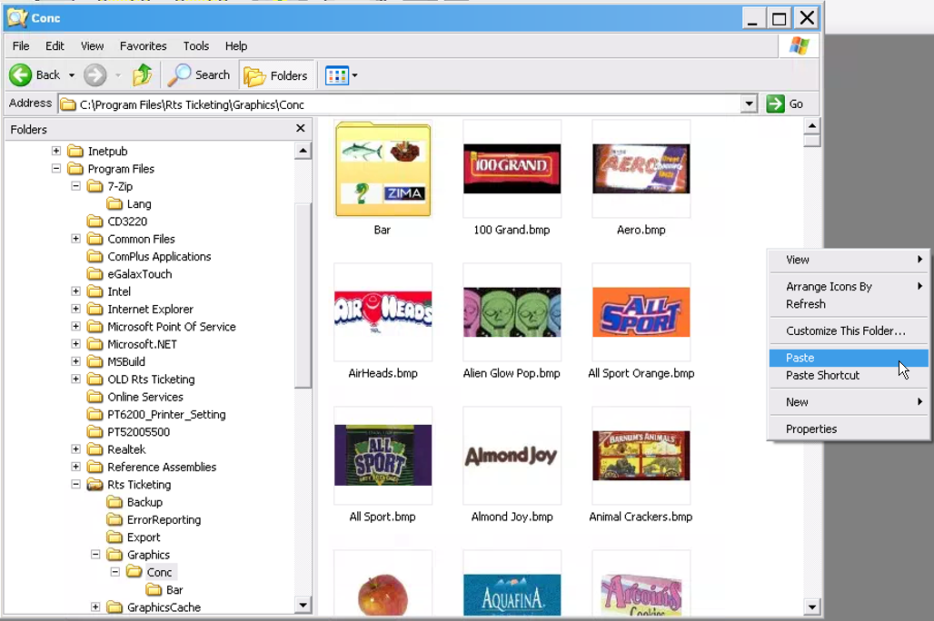Select the Aero.bmp thumbnail

[641, 169]
